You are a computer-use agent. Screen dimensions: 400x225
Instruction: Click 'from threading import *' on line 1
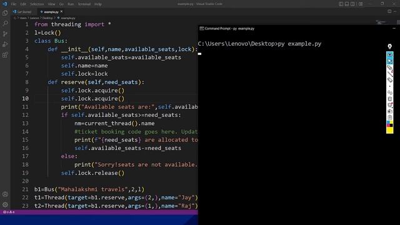[72, 24]
